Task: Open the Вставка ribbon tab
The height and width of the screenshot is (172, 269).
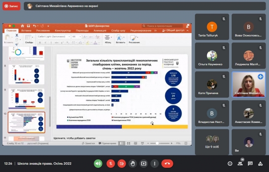Action: coord(26,31)
